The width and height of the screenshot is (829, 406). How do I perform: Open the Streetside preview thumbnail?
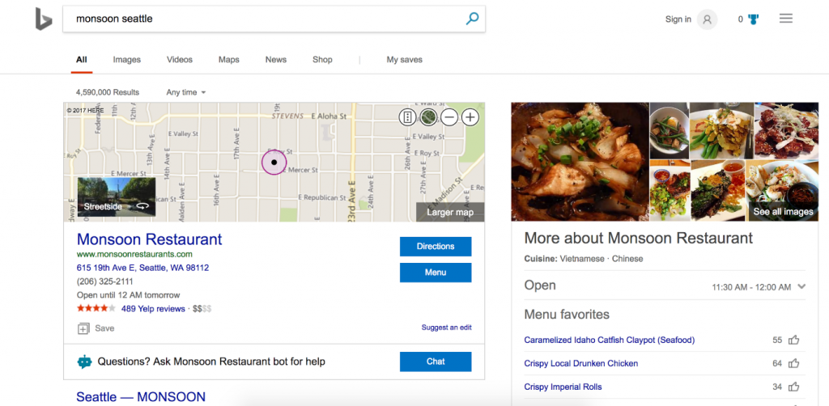click(x=117, y=197)
